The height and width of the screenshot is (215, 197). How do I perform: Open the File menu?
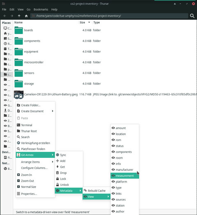coord(4,9)
